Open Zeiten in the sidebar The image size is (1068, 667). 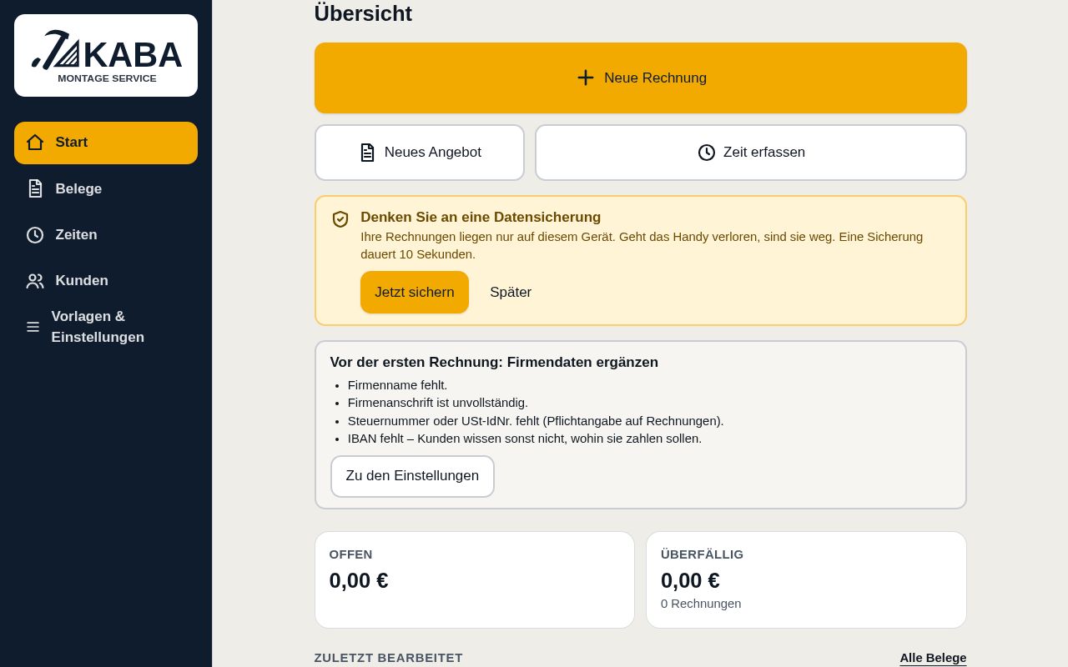[106, 235]
